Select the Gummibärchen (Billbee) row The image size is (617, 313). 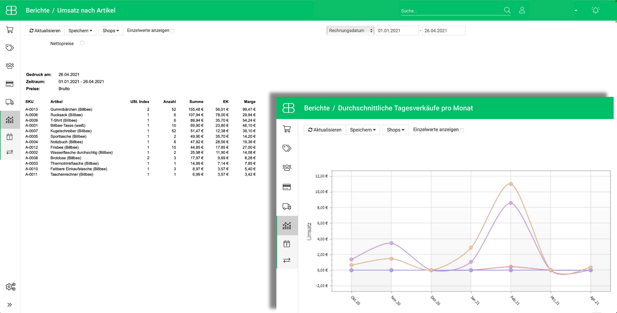140,109
